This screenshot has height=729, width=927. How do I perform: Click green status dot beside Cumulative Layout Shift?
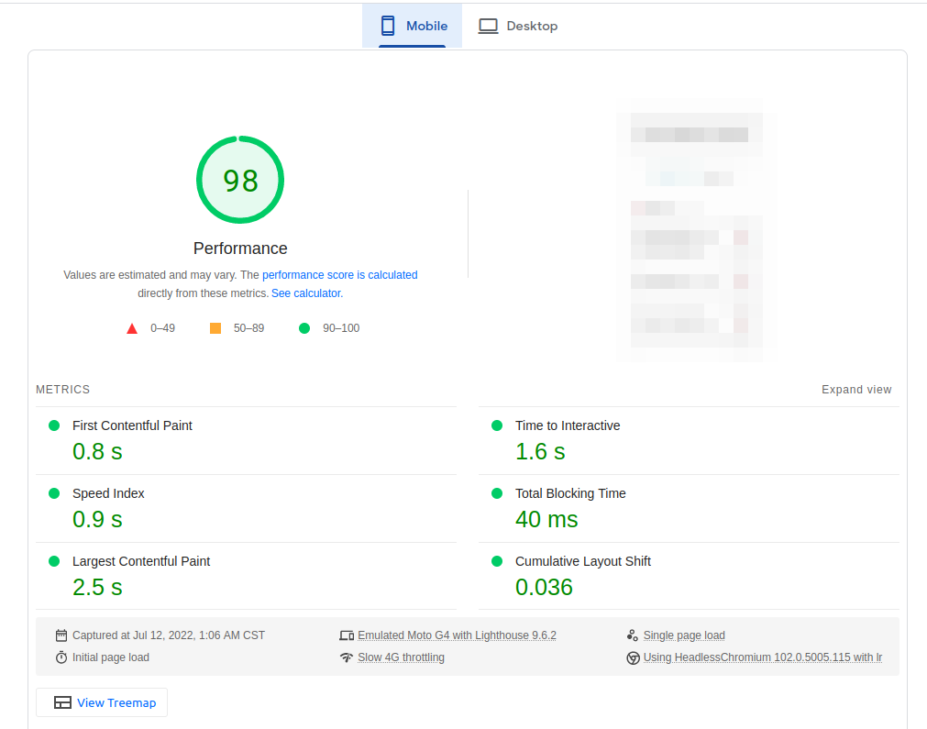497,561
